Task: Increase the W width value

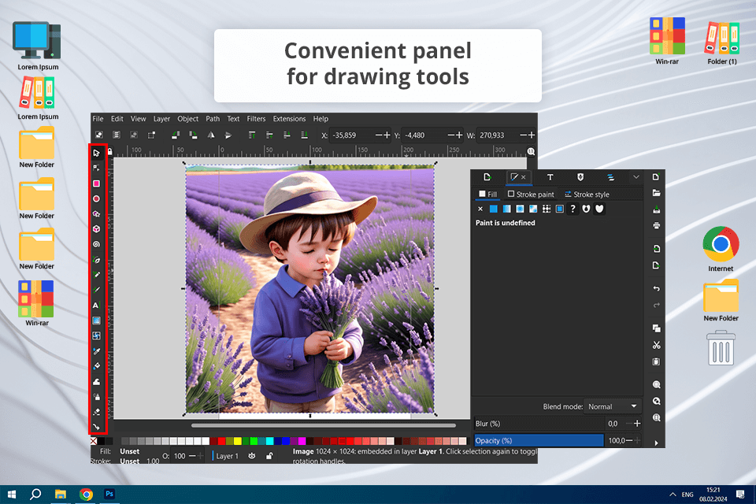Action: click(532, 135)
